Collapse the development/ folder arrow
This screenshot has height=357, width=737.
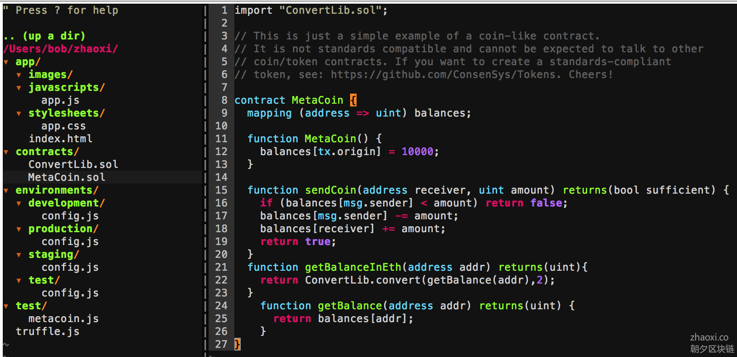(19, 203)
